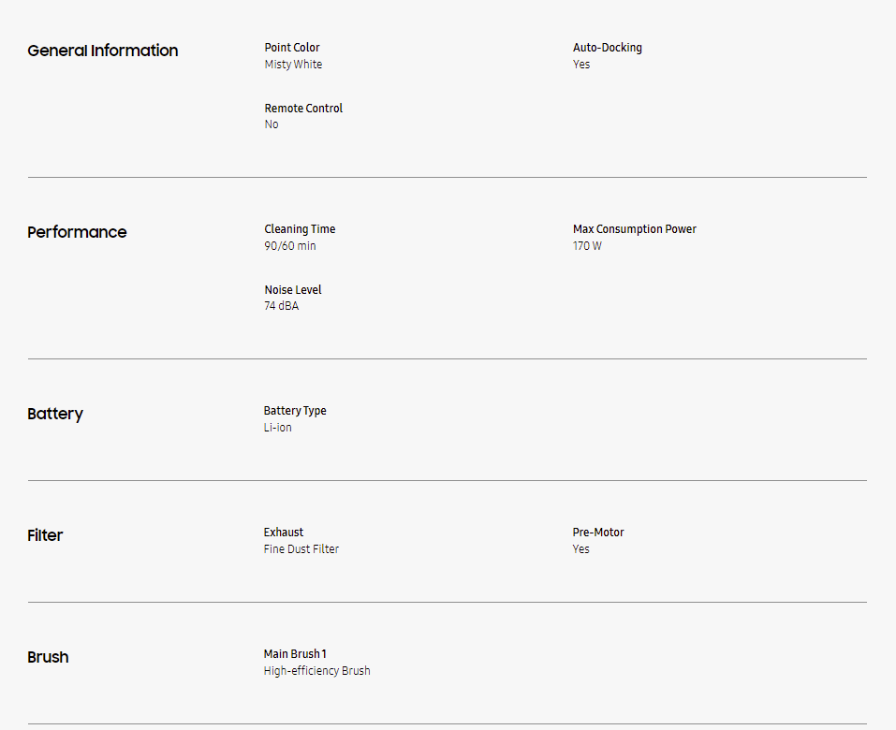Click the Point Color spec label
The height and width of the screenshot is (730, 896).
point(292,48)
